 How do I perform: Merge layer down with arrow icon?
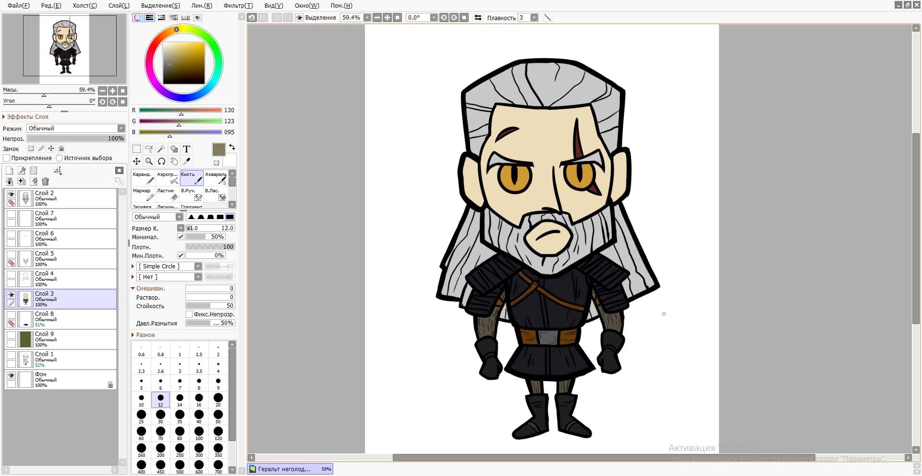point(10,181)
